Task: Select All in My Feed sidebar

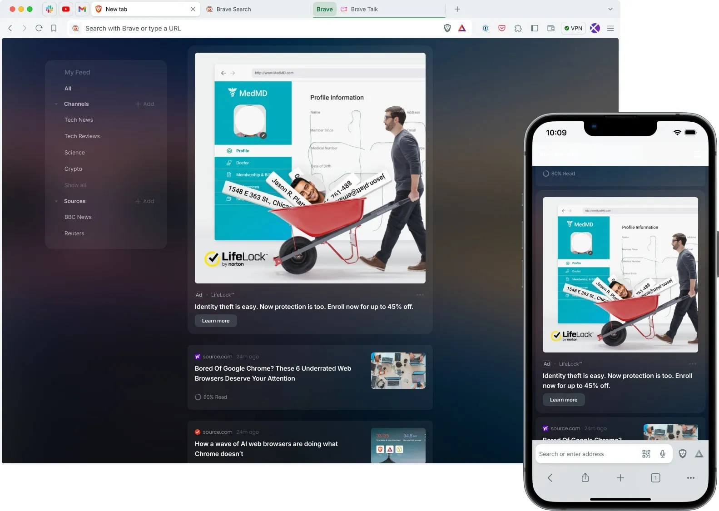Action: click(x=68, y=89)
